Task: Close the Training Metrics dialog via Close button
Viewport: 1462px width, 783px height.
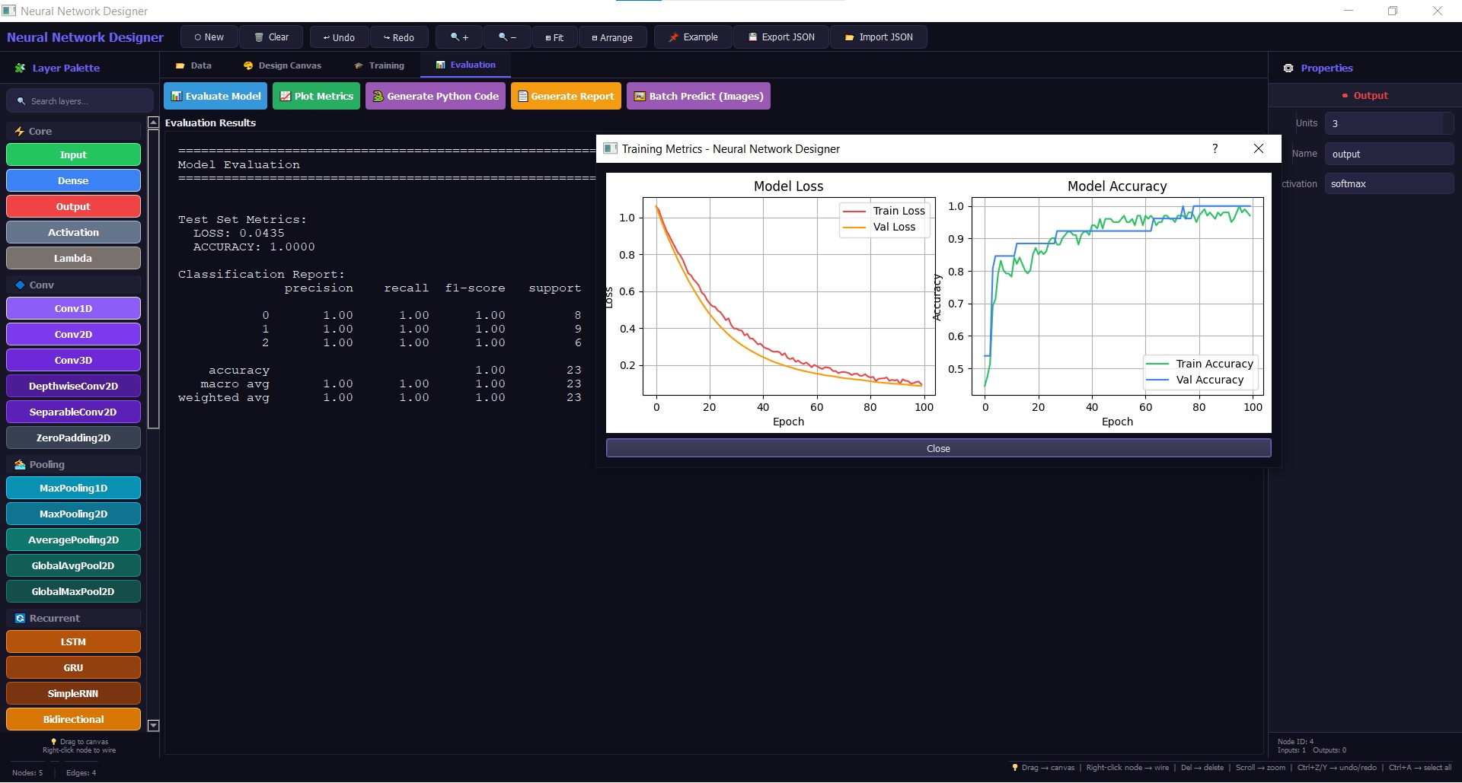Action: point(938,448)
